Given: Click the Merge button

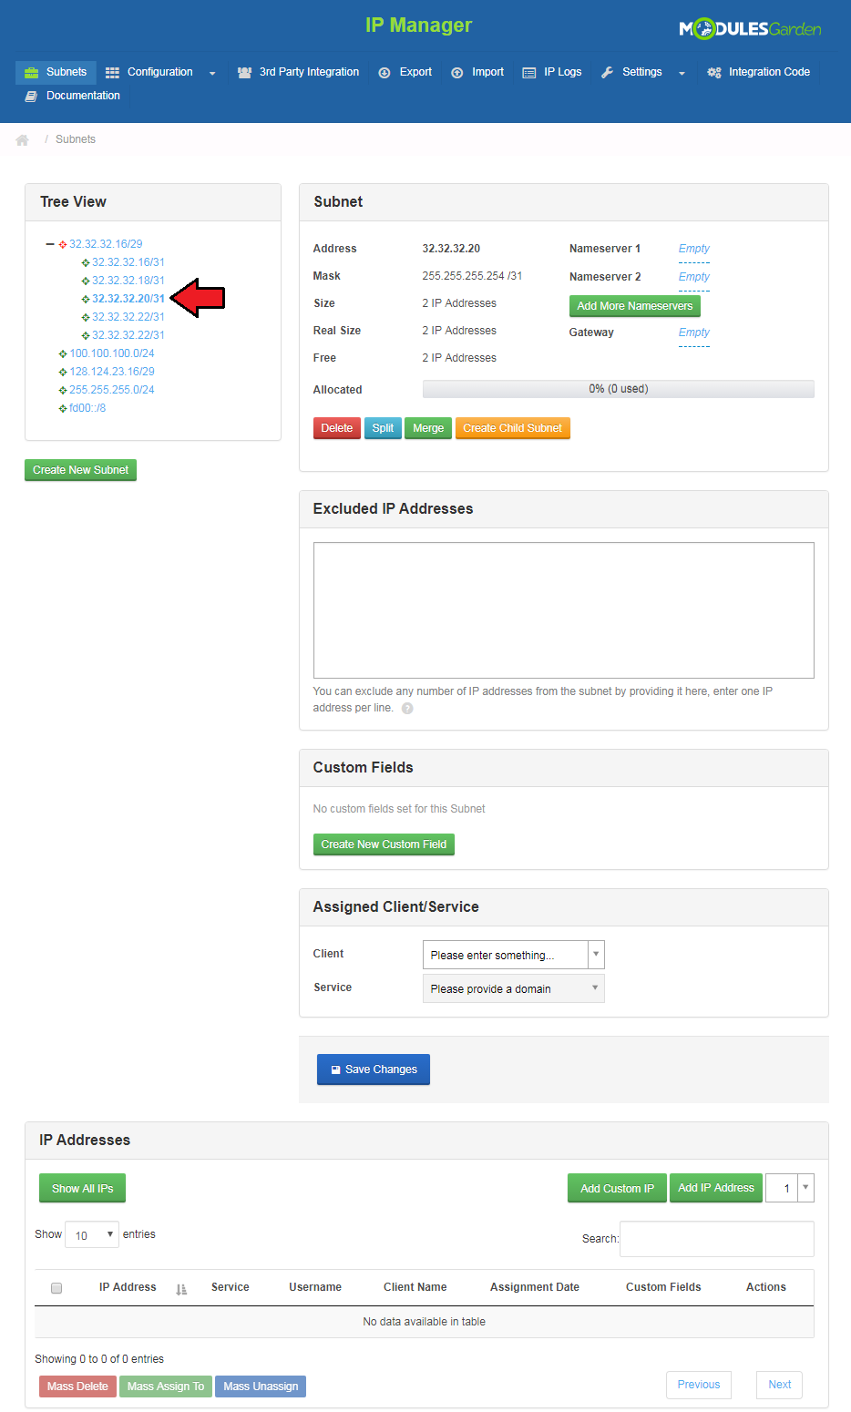Looking at the screenshot, I should [428, 428].
